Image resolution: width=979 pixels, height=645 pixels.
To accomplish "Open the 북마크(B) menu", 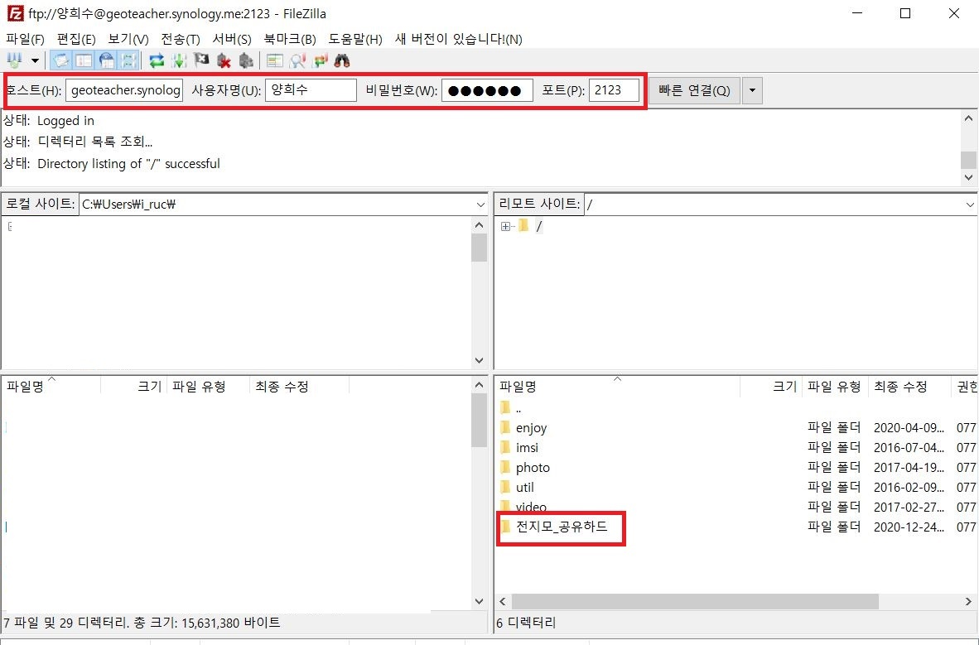I will click(x=290, y=39).
